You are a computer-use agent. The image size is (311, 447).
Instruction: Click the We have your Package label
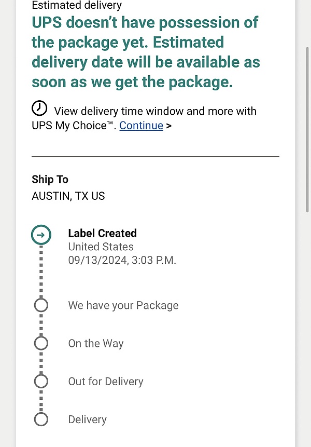coord(123,305)
